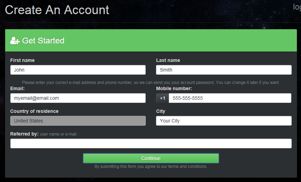Click the Get Started header title
Image resolution: width=301 pixels, height=182 pixels.
click(43, 41)
